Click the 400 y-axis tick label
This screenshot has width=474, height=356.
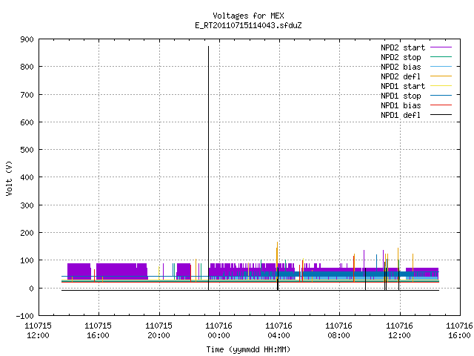click(27, 177)
